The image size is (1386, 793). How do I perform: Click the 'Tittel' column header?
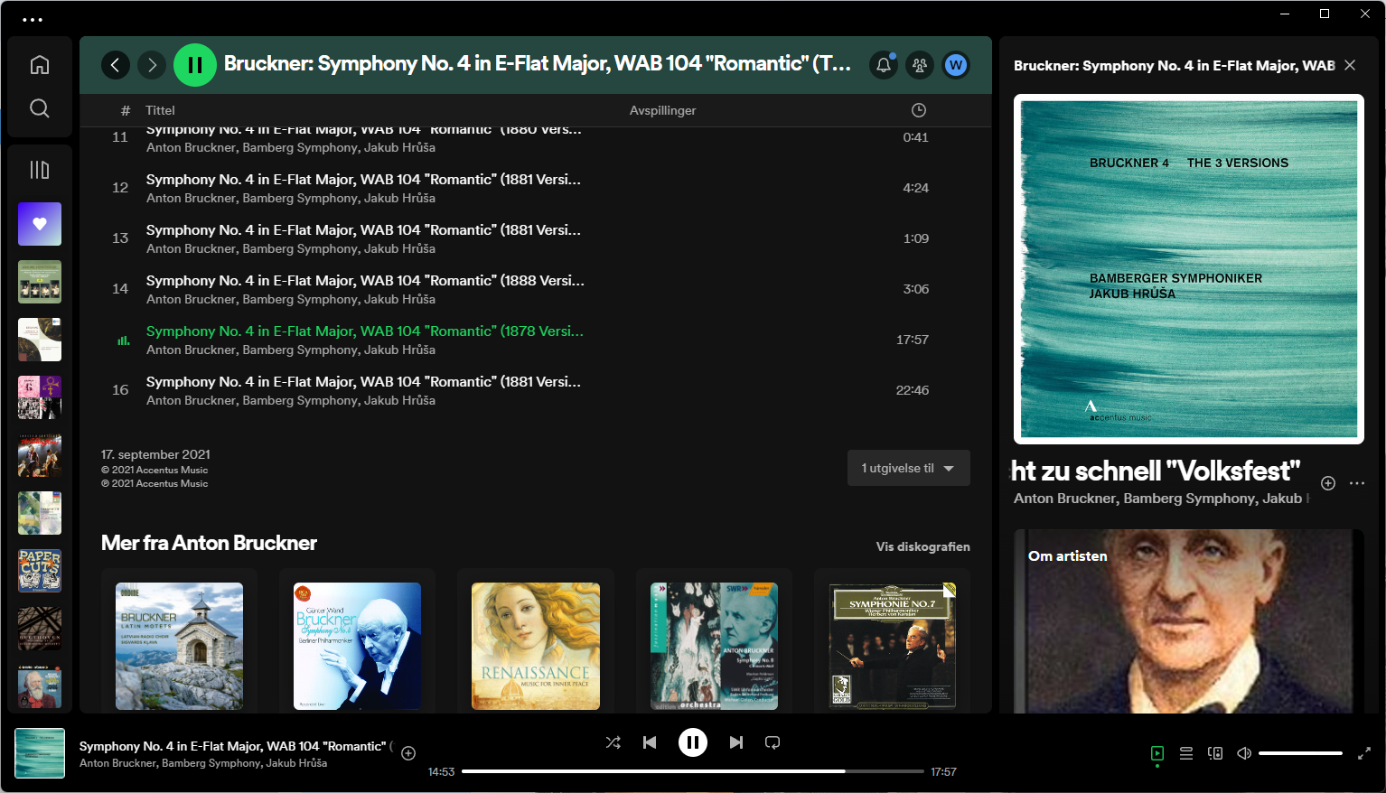(160, 110)
